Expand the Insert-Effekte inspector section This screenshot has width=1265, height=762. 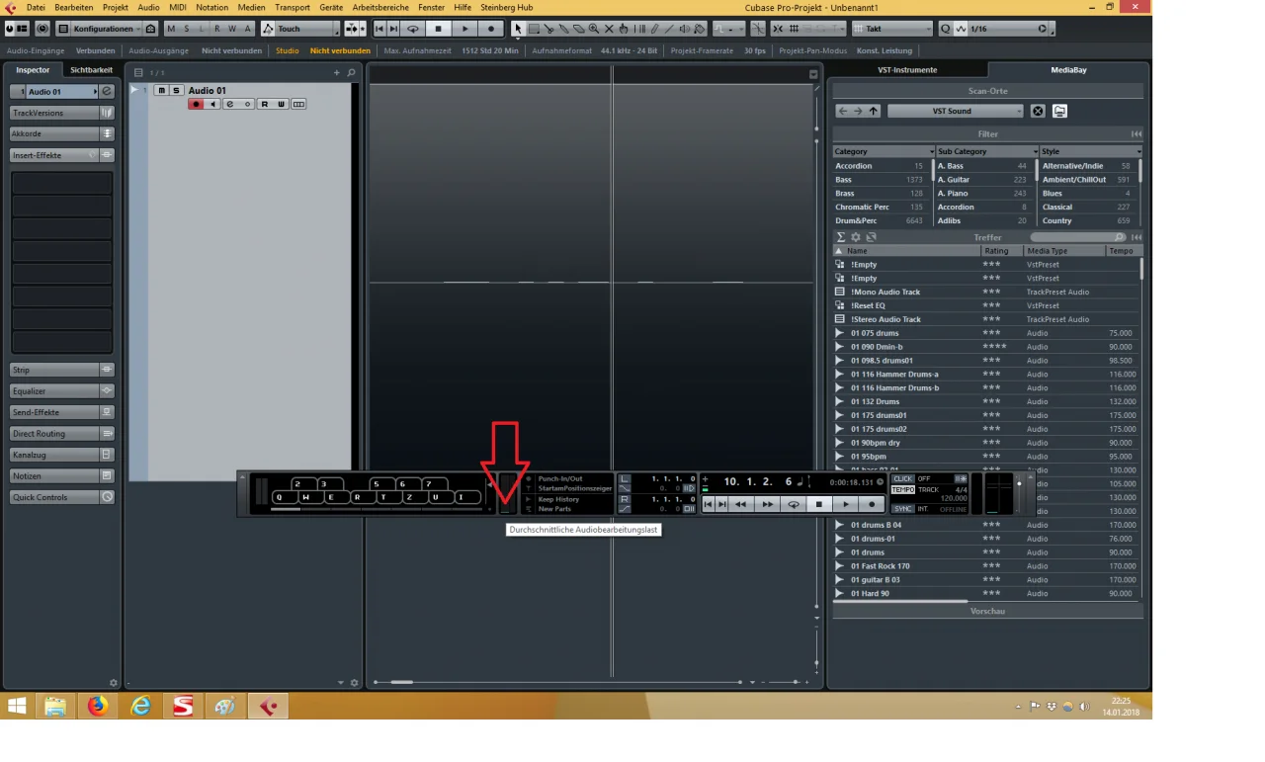click(61, 155)
